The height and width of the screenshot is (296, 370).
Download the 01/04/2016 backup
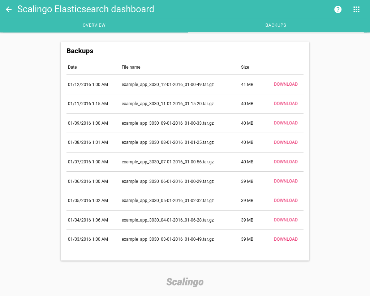(285, 220)
